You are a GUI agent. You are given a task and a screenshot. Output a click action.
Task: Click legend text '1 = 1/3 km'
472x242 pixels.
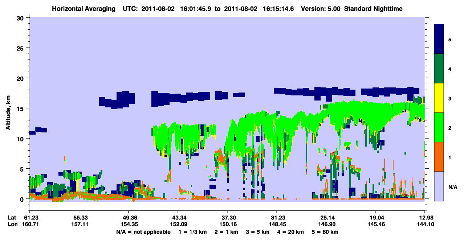tap(192, 231)
